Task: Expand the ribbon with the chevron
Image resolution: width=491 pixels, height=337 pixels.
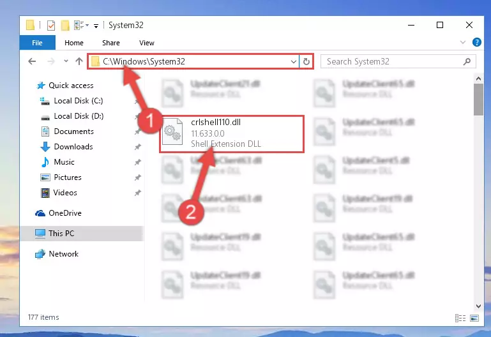Action: [x=462, y=42]
